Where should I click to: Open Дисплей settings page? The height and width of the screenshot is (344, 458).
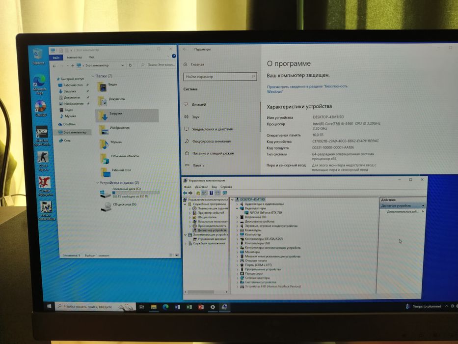(x=195, y=104)
